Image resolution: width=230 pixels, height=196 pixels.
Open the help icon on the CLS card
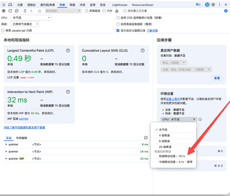click(x=143, y=51)
